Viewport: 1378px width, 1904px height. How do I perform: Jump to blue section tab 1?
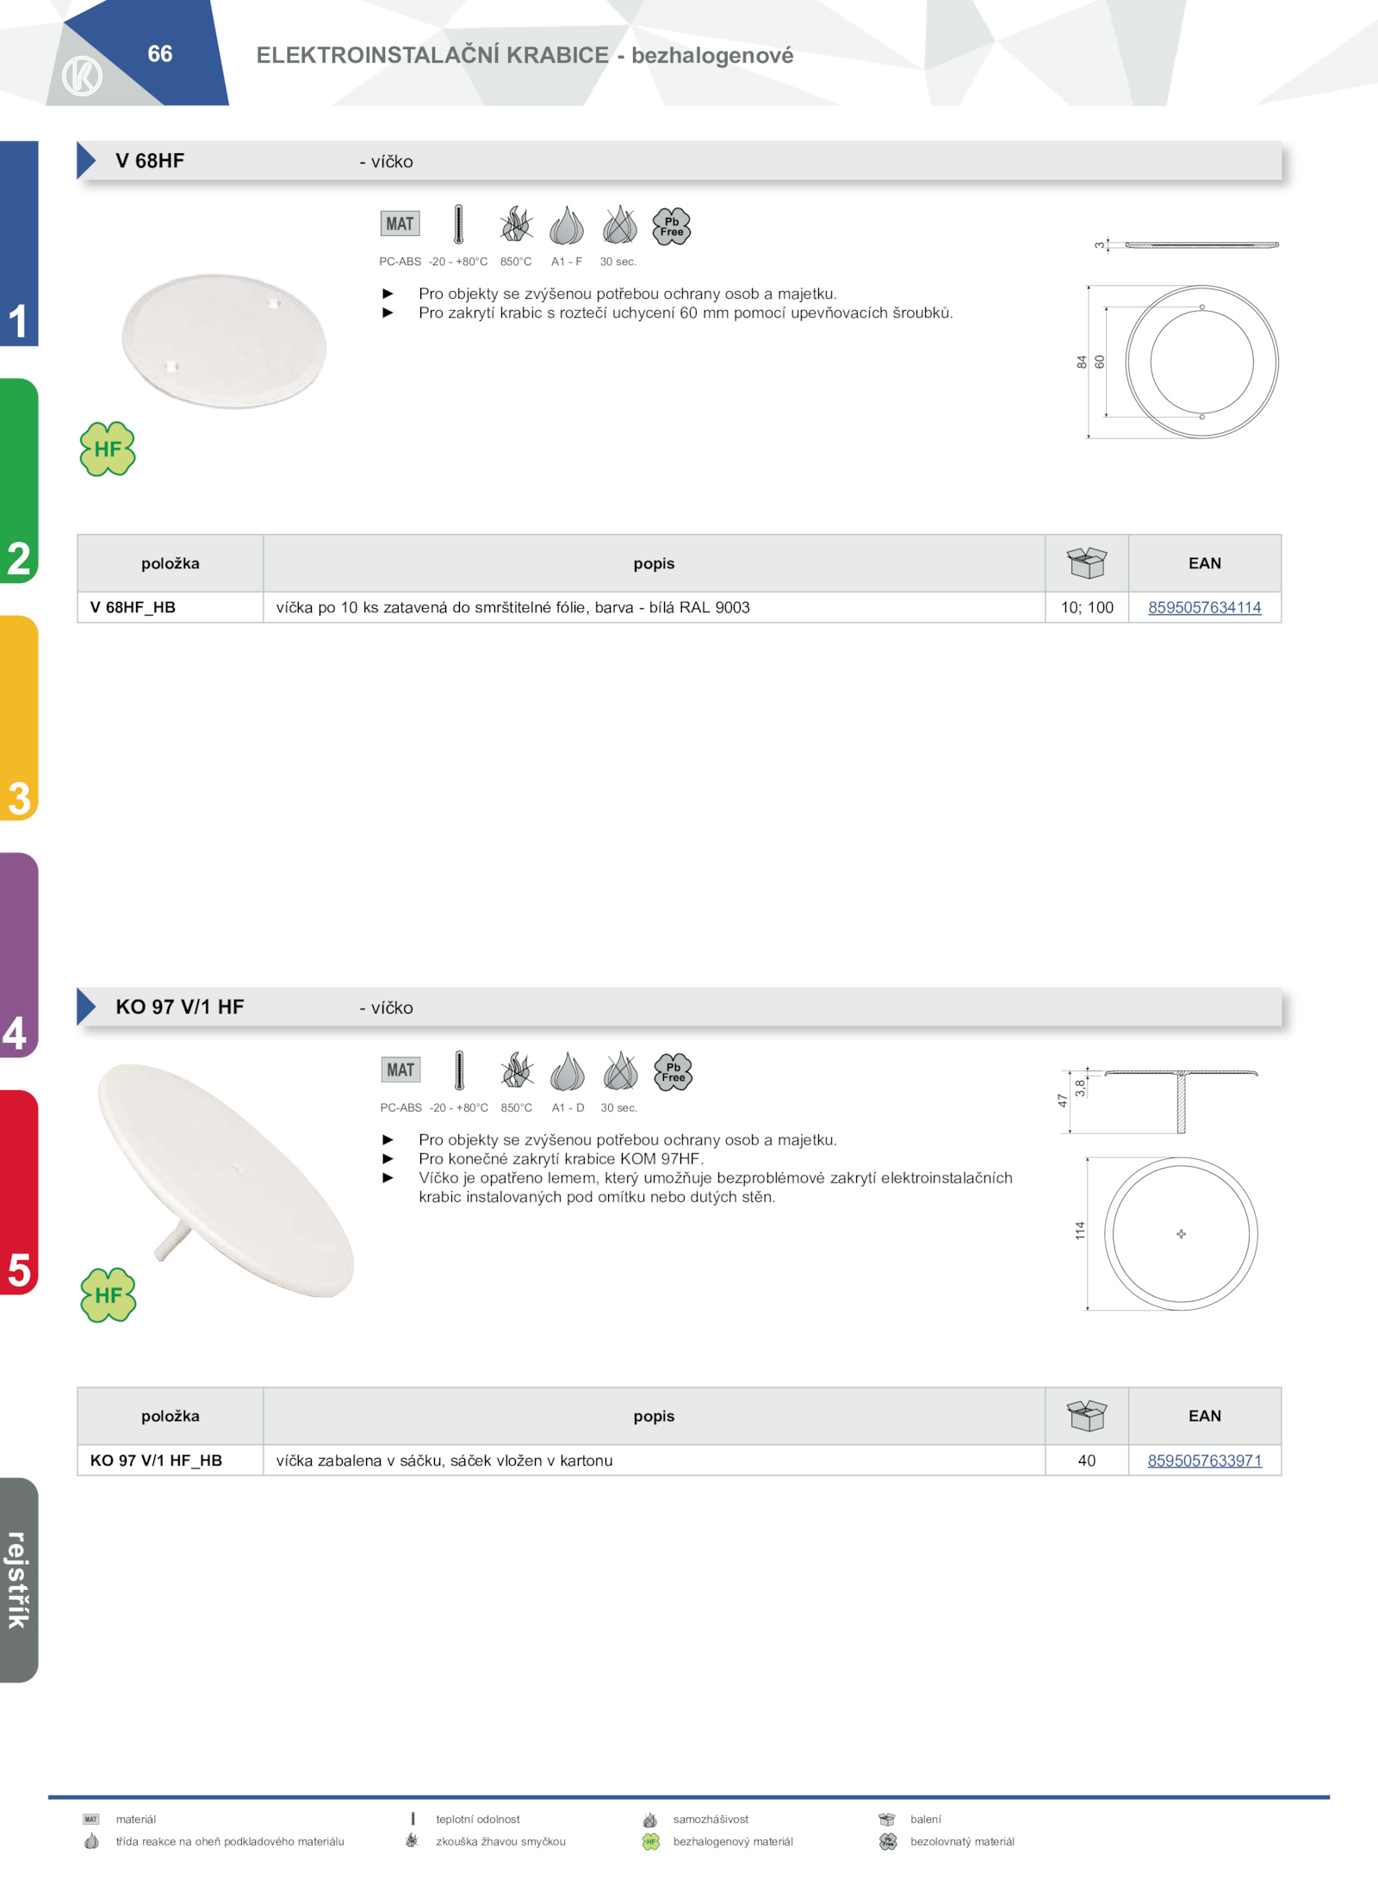click(19, 244)
